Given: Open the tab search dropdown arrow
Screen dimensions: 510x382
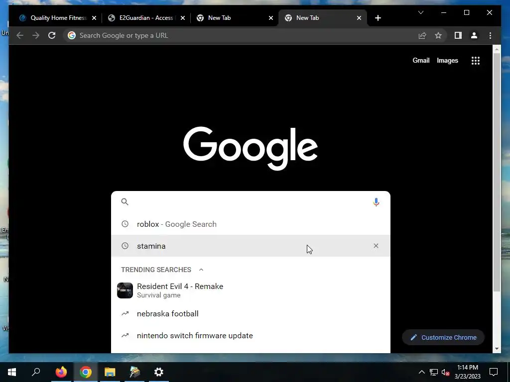Looking at the screenshot, I should coord(420,12).
